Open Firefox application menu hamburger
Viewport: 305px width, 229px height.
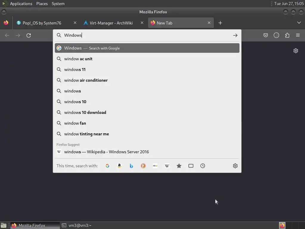click(x=298, y=35)
